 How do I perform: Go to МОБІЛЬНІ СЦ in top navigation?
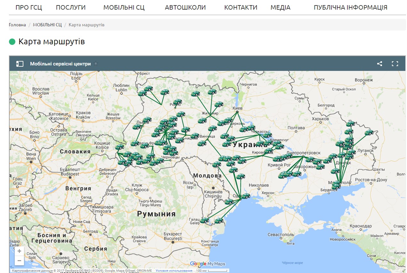[124, 7]
